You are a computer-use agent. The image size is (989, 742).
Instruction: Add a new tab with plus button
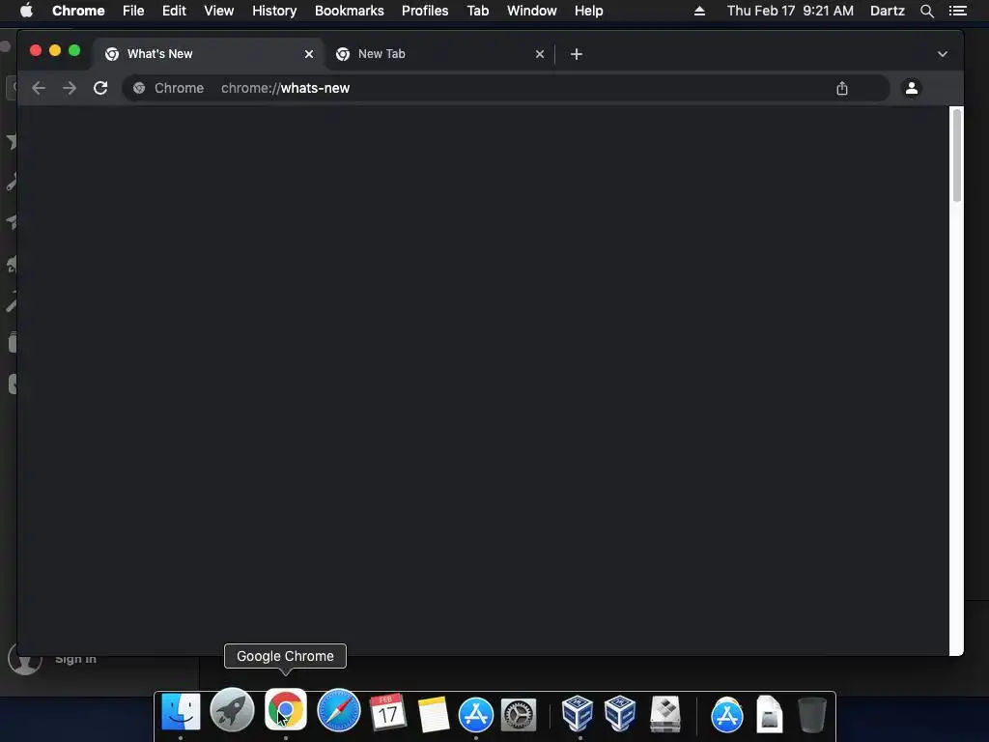[x=576, y=54]
